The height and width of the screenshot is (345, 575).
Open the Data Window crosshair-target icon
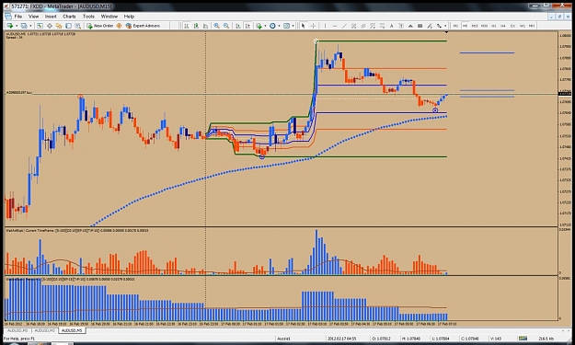click(x=50, y=26)
